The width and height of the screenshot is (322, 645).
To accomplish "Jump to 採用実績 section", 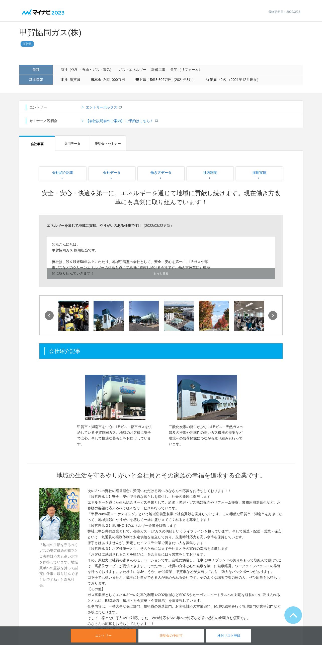I will click(x=259, y=174).
